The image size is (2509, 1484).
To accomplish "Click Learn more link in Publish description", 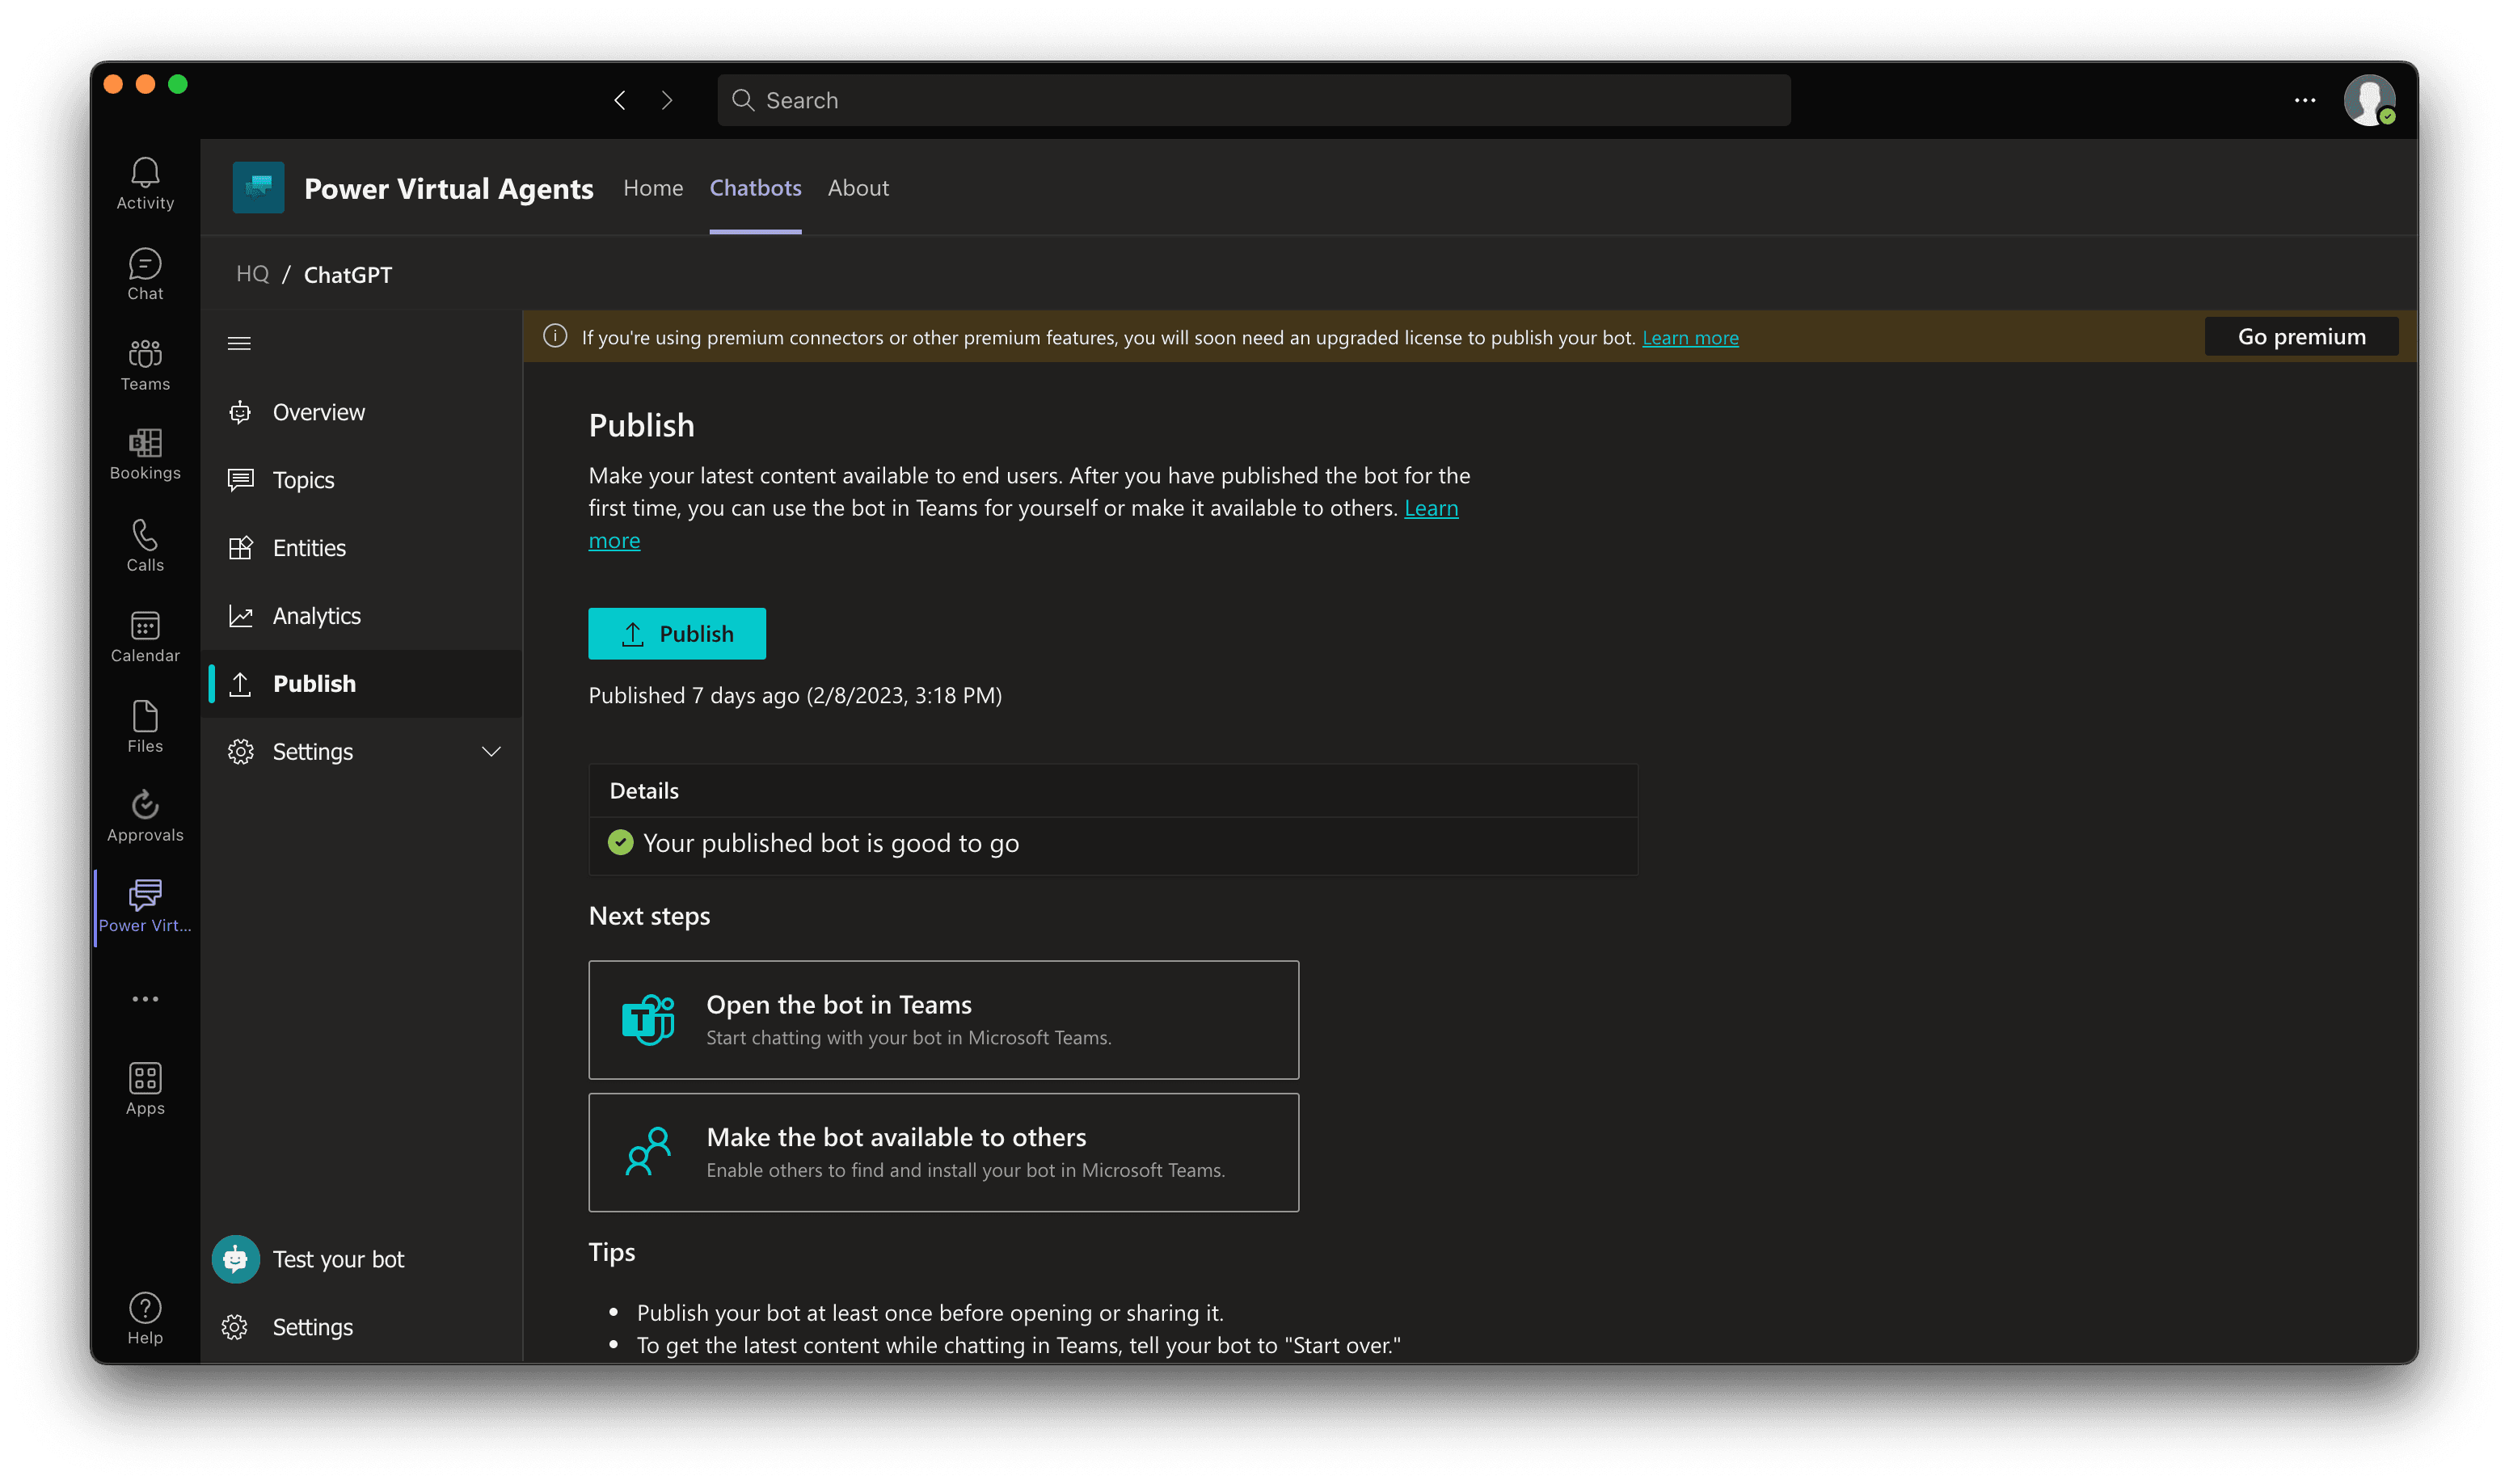I will pyautogui.click(x=1431, y=508).
